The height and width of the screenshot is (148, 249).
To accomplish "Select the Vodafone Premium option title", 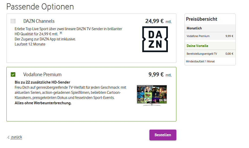I will (x=42, y=75).
